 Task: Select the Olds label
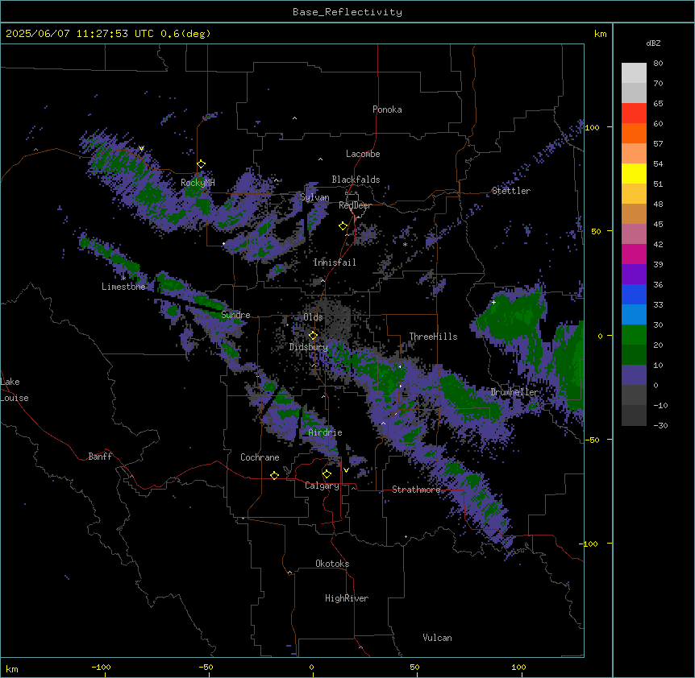(x=313, y=317)
